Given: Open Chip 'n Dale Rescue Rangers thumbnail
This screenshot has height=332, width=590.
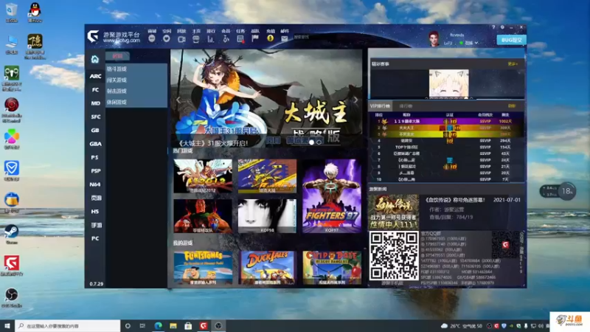Looking at the screenshot, I should pos(332,268).
